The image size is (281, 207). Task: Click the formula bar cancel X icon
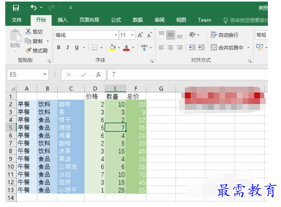pyautogui.click(x=69, y=75)
